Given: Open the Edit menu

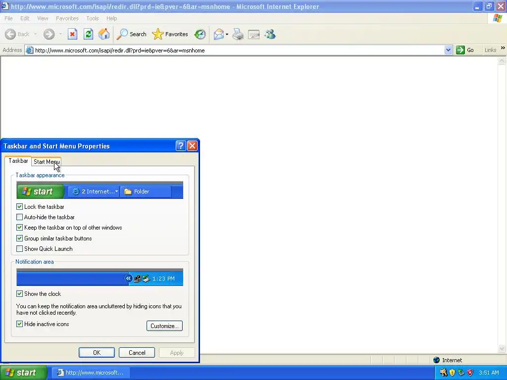Looking at the screenshot, I should point(25,18).
